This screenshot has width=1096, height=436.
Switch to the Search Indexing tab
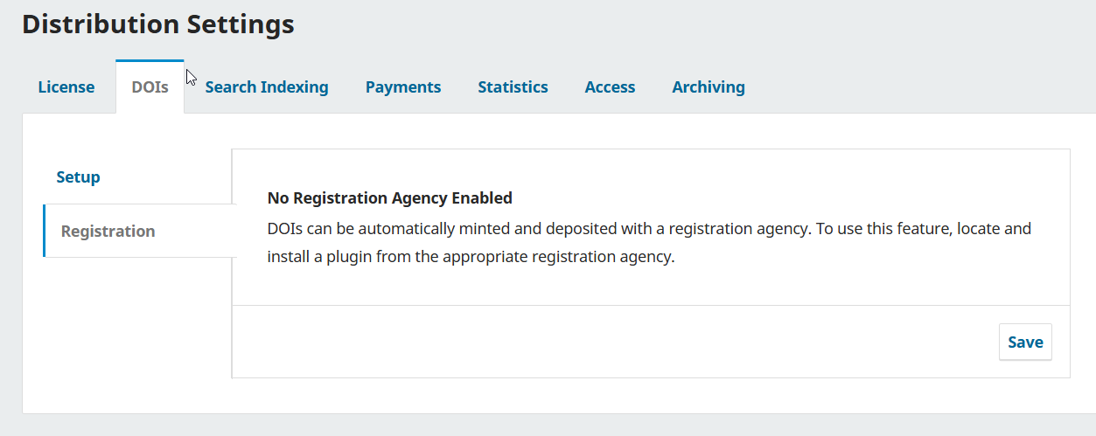[267, 87]
